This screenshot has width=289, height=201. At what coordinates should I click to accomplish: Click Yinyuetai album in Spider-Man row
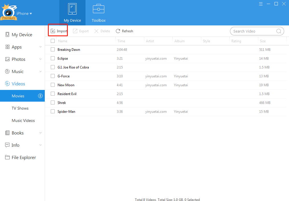tap(181, 112)
